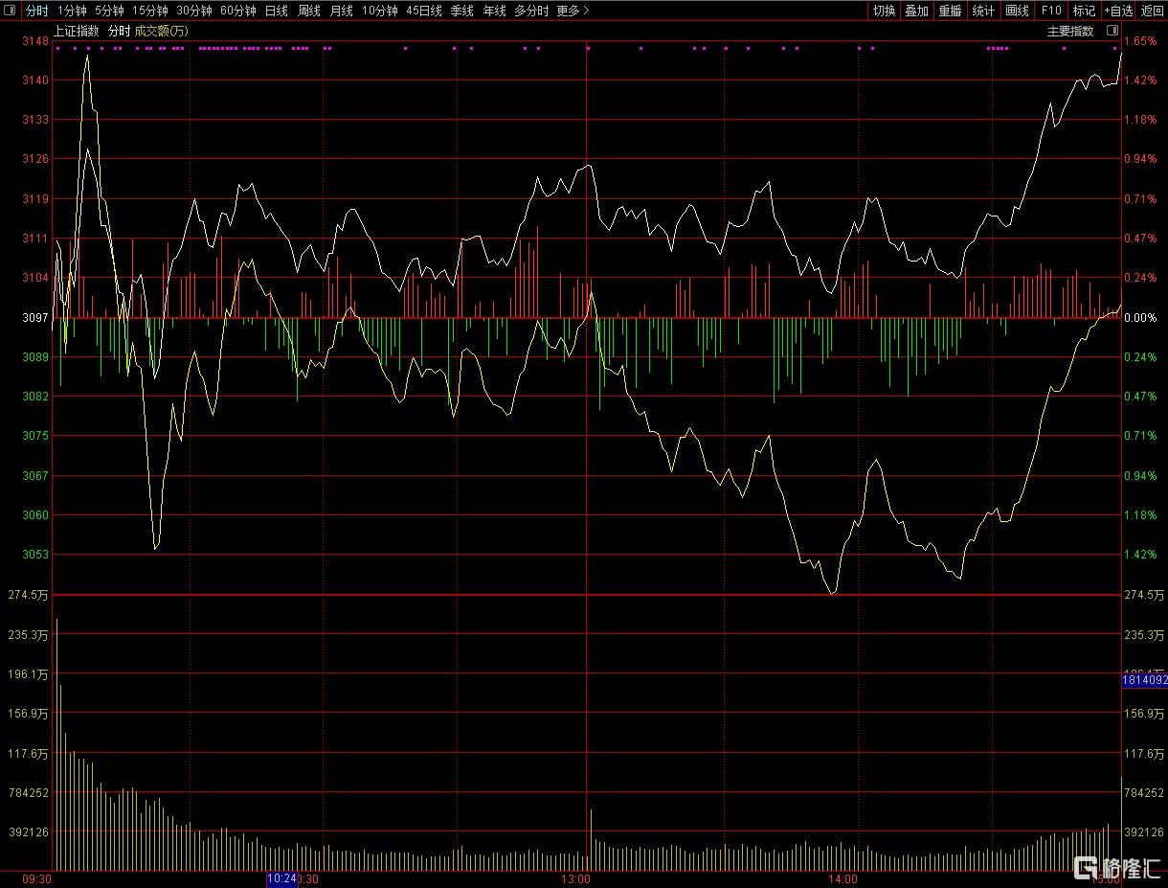Click the 主要指数 label

[1070, 31]
